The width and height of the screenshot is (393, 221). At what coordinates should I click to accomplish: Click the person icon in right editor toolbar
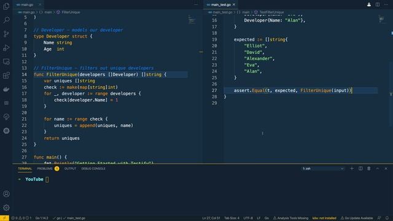click(369, 4)
